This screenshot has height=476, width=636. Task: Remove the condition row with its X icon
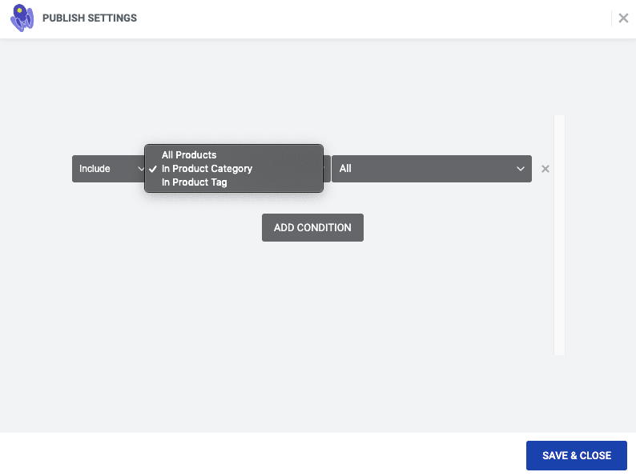pos(545,169)
